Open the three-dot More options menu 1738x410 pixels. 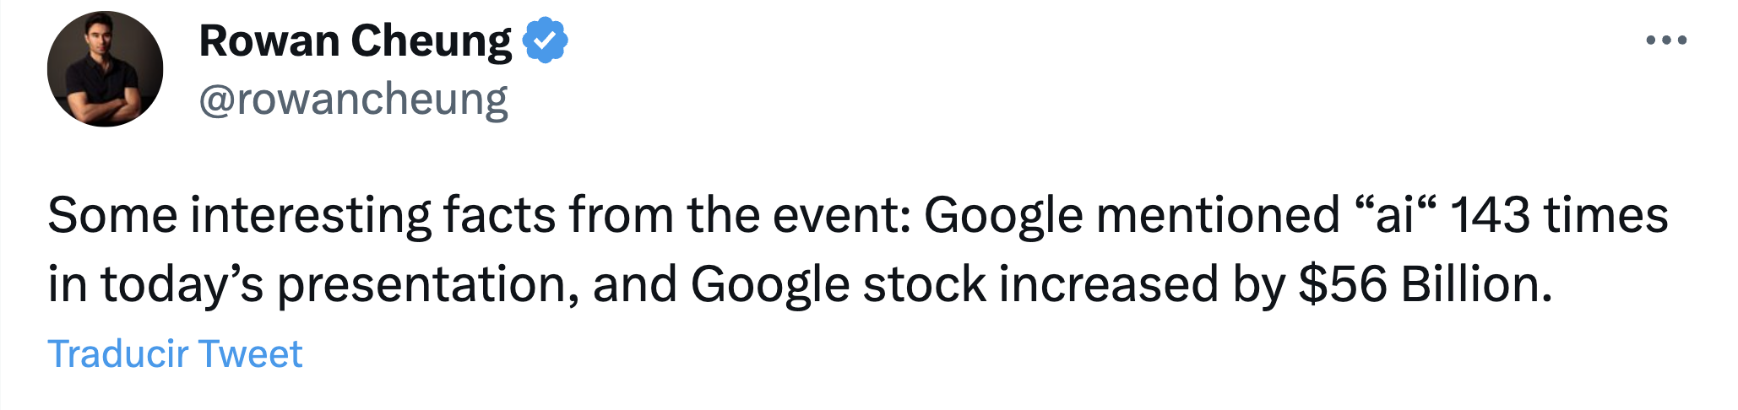click(1666, 40)
